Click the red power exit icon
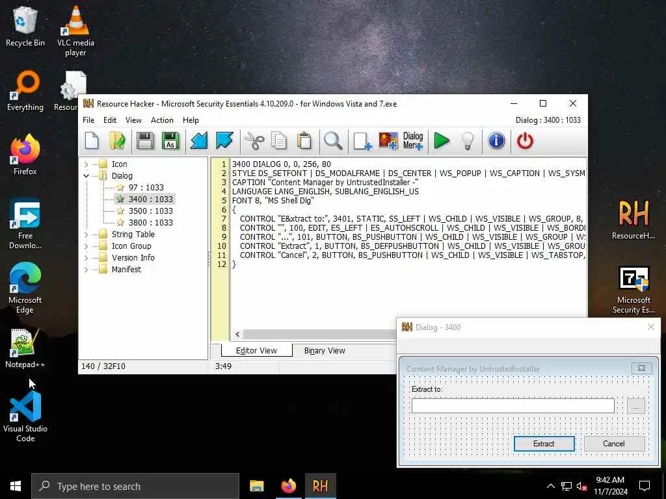The image size is (666, 499). [x=525, y=141]
